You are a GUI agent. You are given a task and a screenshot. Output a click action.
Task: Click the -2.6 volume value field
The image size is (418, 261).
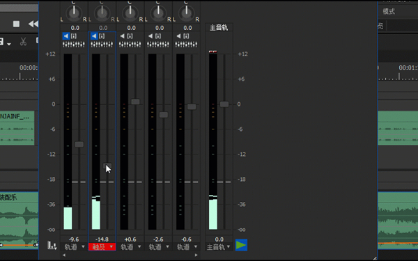point(158,239)
